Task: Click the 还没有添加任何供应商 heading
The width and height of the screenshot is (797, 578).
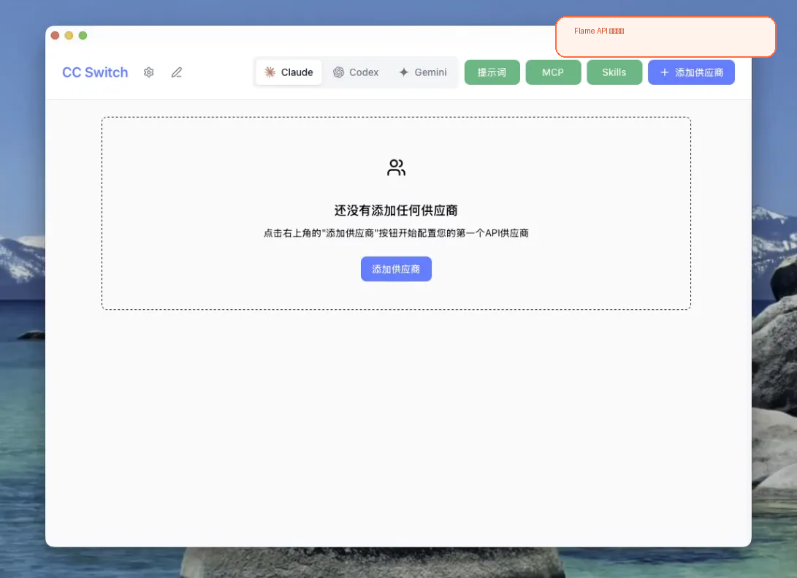Action: click(x=396, y=210)
